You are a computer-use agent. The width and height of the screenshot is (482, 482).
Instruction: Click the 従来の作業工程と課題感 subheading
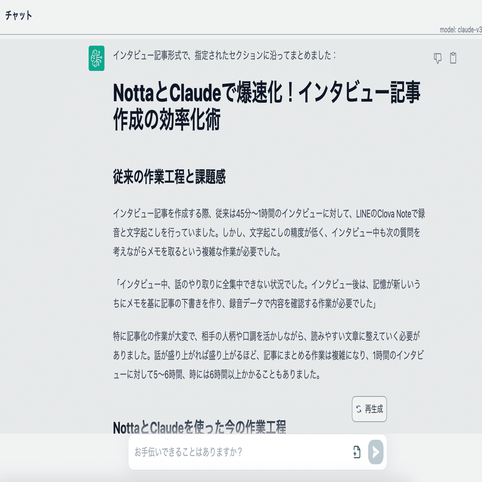click(169, 177)
